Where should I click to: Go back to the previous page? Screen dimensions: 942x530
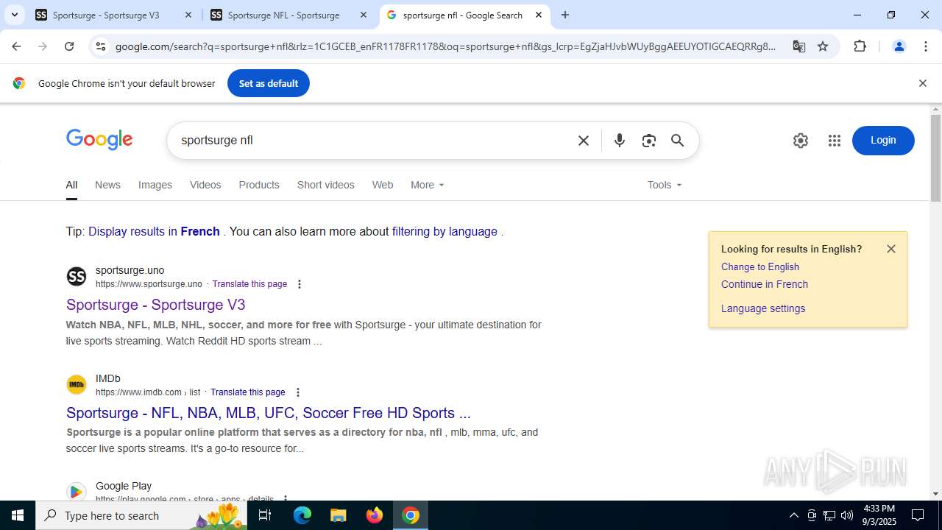(x=16, y=46)
